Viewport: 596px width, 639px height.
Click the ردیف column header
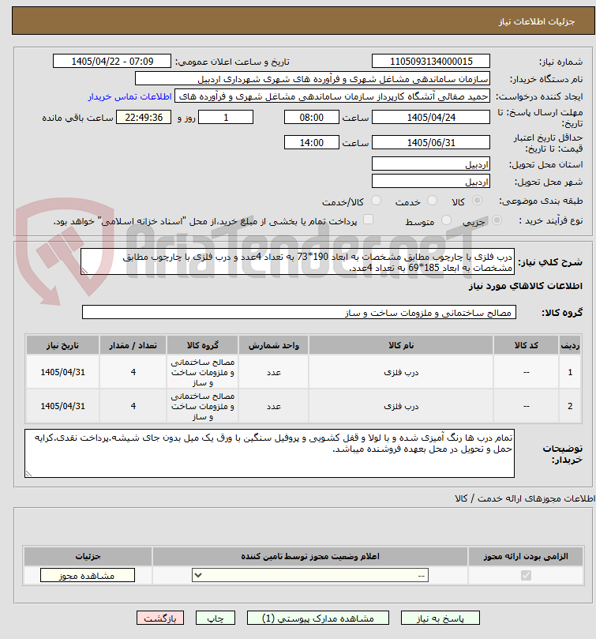point(570,346)
